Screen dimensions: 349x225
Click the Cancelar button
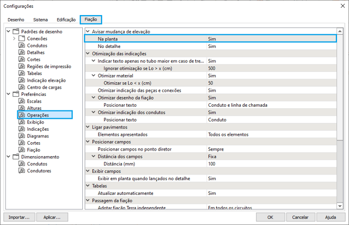pos(300,217)
